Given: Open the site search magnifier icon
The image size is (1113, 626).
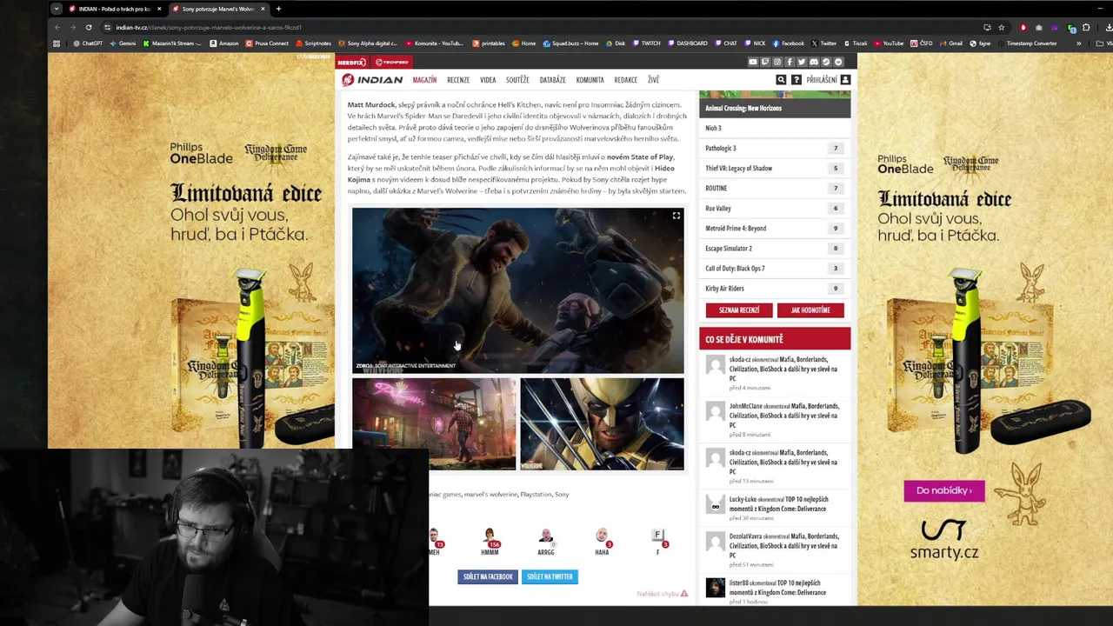Looking at the screenshot, I should pos(781,80).
